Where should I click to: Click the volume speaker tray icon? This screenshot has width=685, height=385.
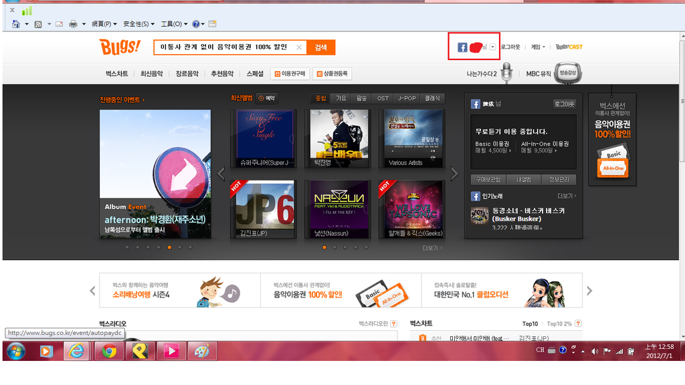point(595,351)
